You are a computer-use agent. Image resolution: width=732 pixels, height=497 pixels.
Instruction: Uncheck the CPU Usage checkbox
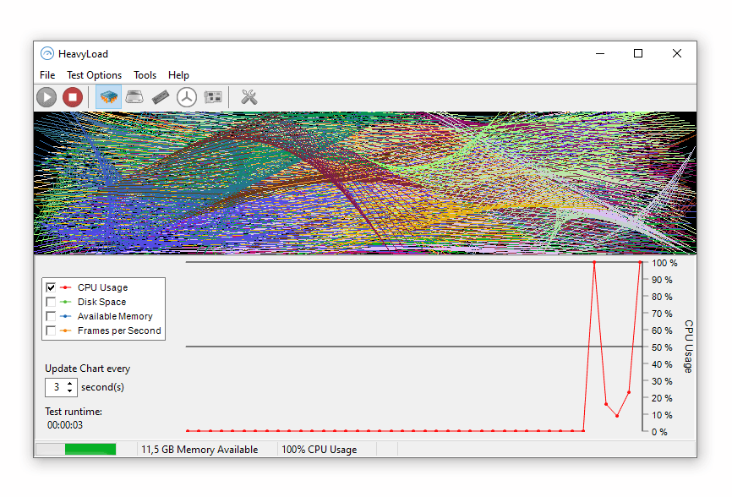(51, 287)
